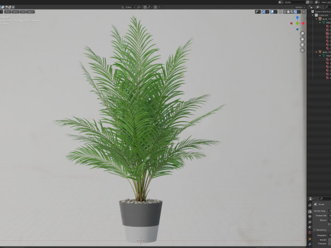Open the Render properties tab
The height and width of the screenshot is (248, 331).
coord(310,211)
